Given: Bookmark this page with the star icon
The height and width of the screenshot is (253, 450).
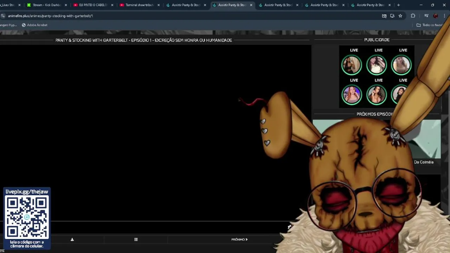Looking at the screenshot, I should (400, 16).
